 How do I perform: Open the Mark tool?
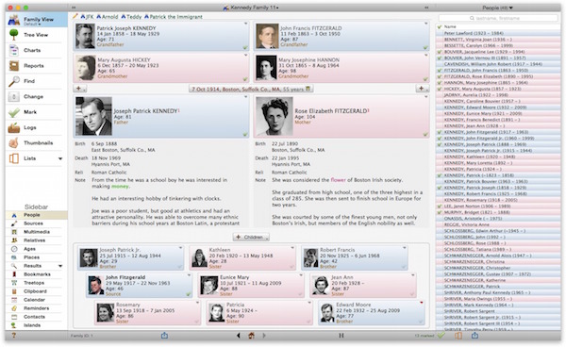click(30, 112)
